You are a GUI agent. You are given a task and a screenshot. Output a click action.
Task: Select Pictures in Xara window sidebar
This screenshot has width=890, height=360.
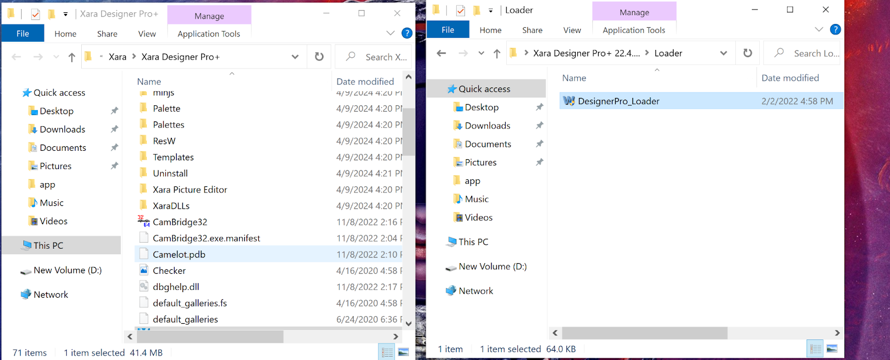pos(56,166)
